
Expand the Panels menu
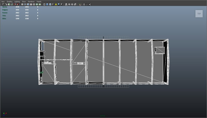[39, 2]
